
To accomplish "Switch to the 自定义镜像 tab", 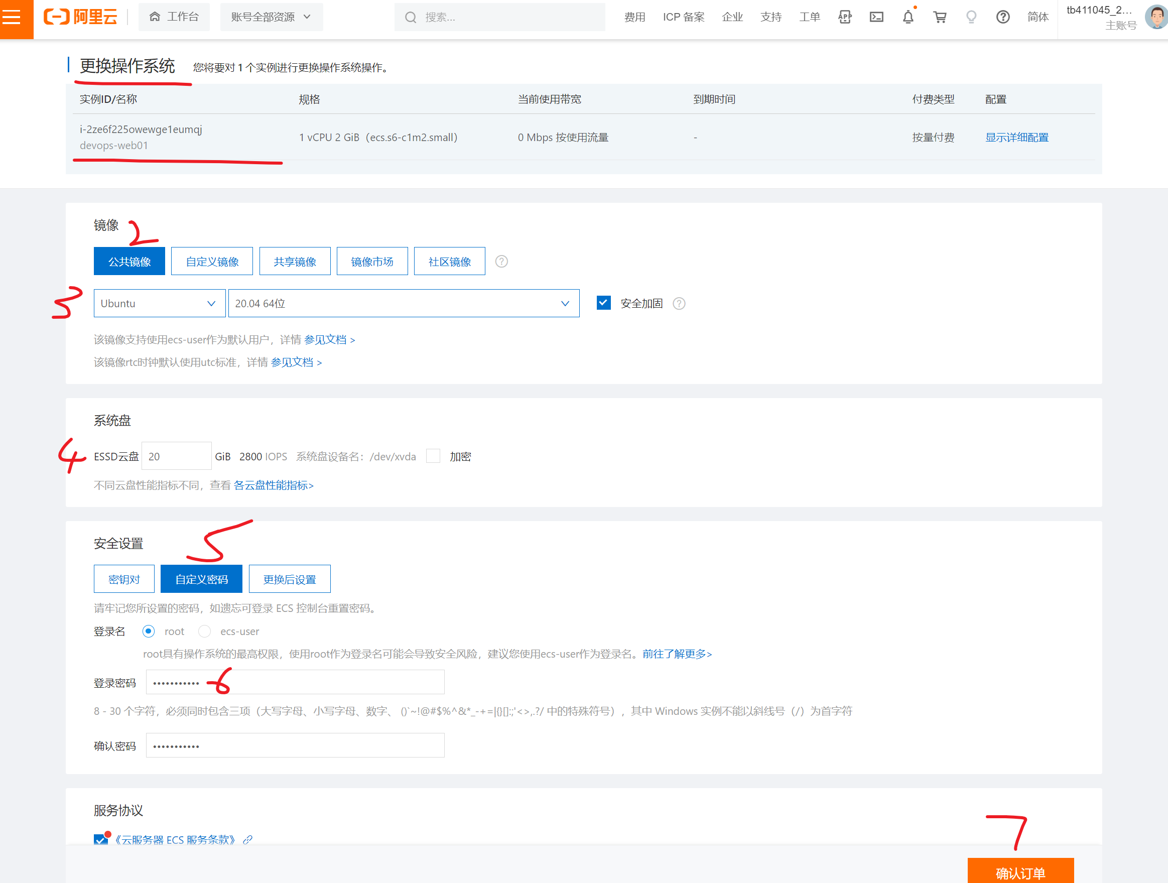I will (212, 262).
